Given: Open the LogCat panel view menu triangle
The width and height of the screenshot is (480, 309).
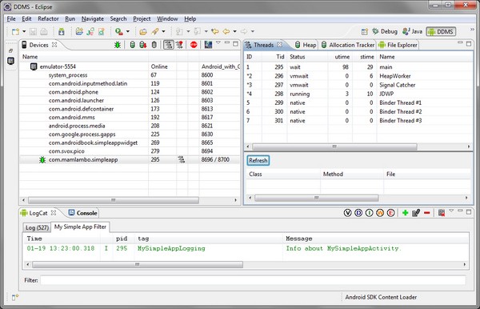Looking at the screenshot, I should click(451, 211).
